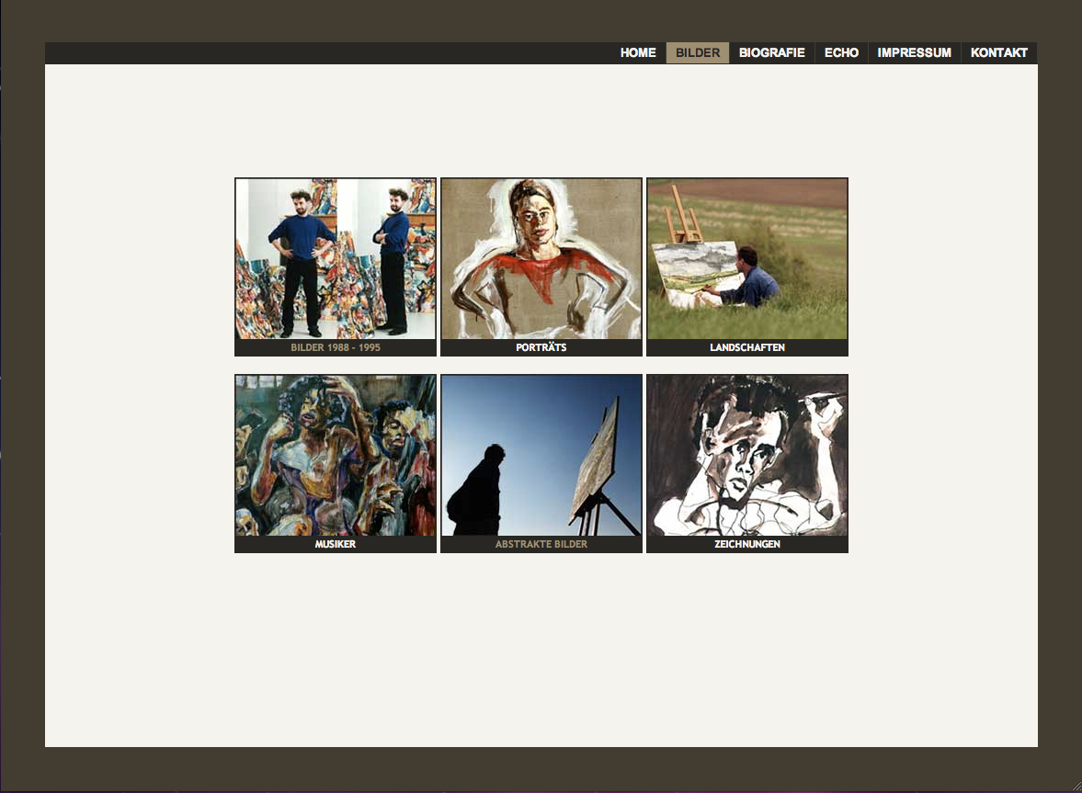The width and height of the screenshot is (1082, 793).
Task: Click the Bilder 1988 - 1995 caption
Action: 336,347
